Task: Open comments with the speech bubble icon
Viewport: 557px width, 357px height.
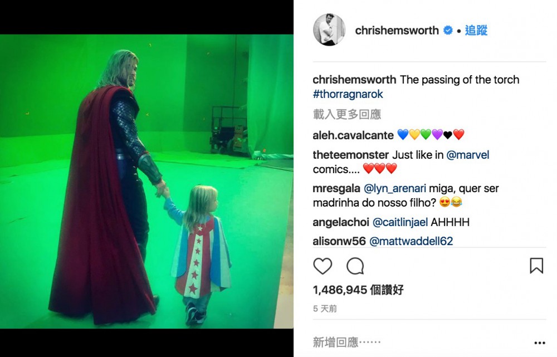Action: coord(355,266)
